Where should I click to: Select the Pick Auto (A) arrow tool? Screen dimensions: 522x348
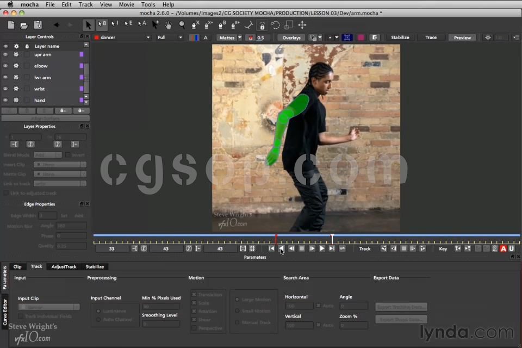coord(142,24)
